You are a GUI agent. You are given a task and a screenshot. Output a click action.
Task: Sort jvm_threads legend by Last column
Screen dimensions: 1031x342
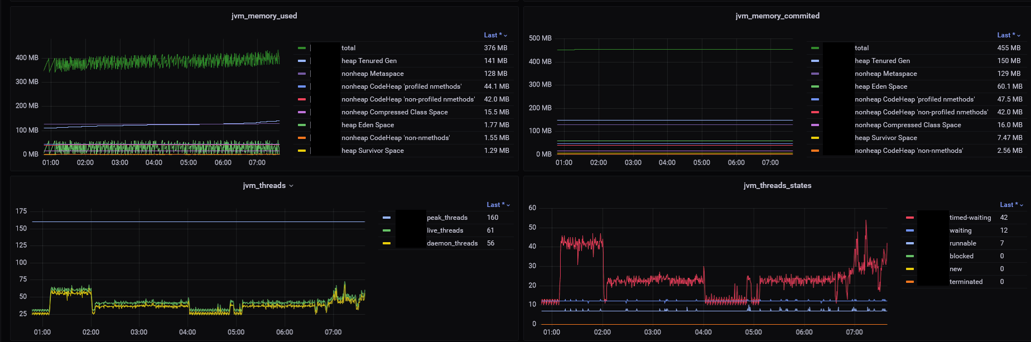click(498, 205)
